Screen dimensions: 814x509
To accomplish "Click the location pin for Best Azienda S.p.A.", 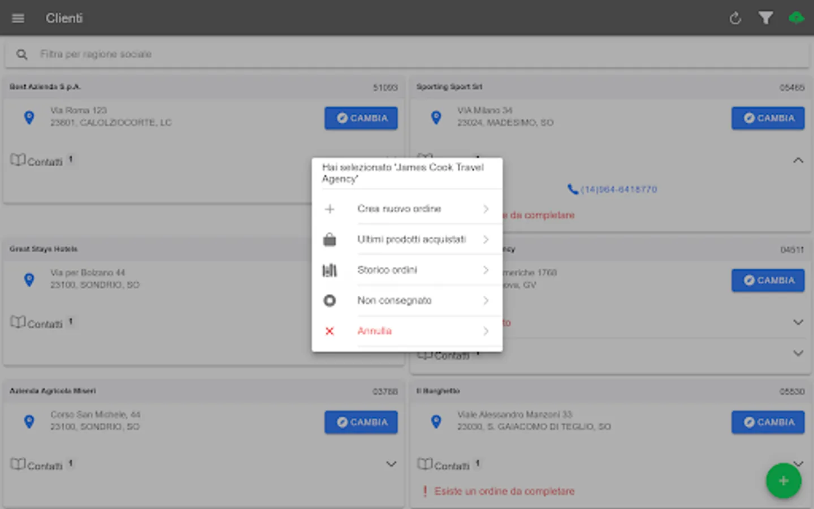I will pos(29,117).
